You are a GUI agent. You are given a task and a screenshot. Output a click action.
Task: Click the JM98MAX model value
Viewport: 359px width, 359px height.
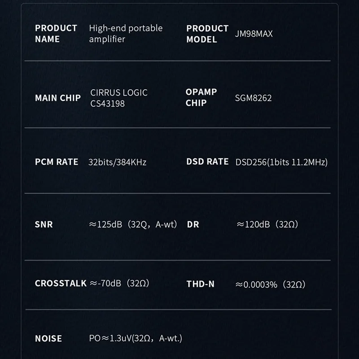(254, 34)
